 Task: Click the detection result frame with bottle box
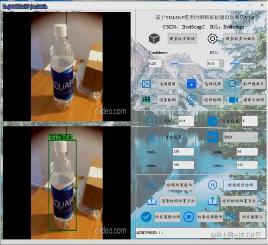pos(67,183)
